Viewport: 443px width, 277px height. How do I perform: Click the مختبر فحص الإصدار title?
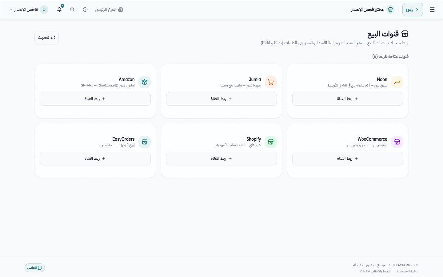(367, 10)
